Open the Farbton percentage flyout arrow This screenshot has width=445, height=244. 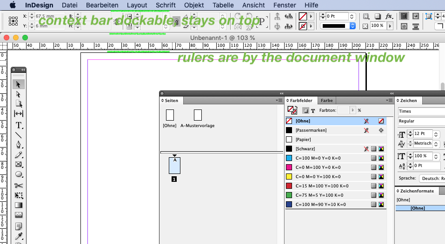click(x=353, y=110)
